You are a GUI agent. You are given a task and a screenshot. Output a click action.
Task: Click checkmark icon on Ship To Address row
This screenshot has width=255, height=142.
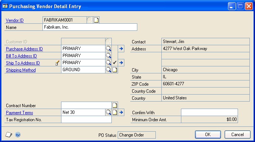115,63
